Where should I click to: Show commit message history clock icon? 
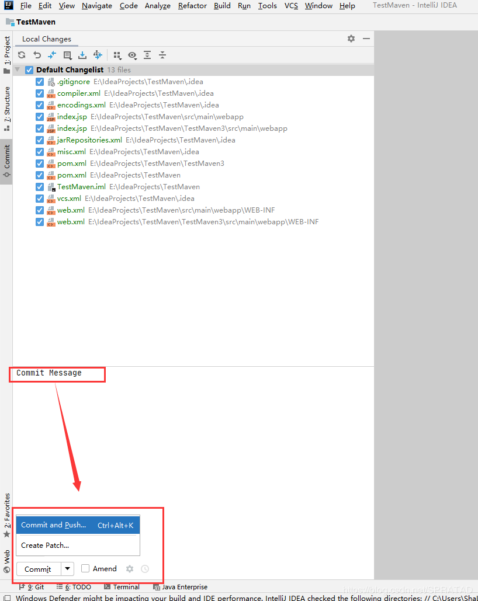[x=145, y=569]
